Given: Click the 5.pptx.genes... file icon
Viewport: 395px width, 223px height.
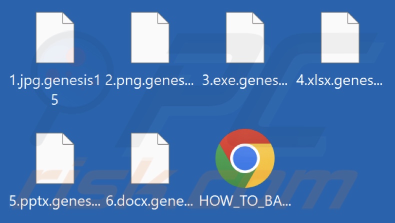Looking at the screenshot, I should [x=55, y=158].
